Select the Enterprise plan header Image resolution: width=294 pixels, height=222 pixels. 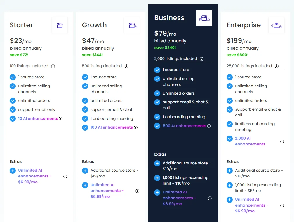pyautogui.click(x=243, y=25)
